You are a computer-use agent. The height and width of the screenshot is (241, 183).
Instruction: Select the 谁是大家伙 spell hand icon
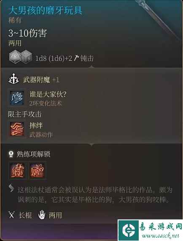(17, 98)
